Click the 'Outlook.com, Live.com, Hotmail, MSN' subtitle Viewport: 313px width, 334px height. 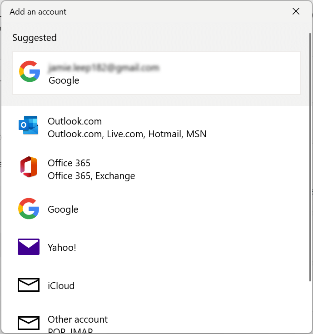(x=127, y=134)
